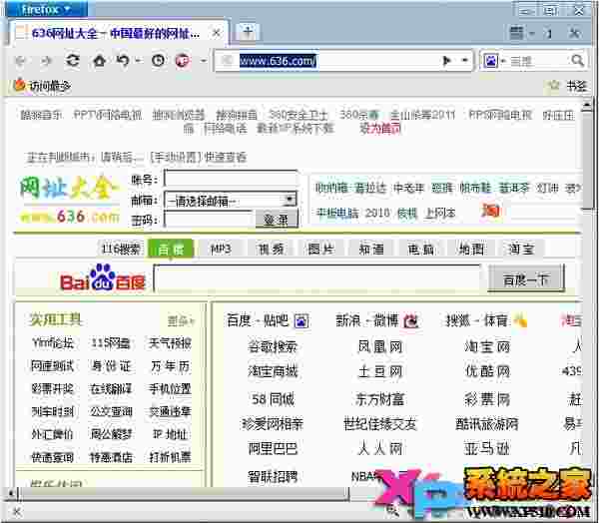Expand 更多 in 实用工具 panel
Viewport: 599px width, 523px height.
click(181, 321)
